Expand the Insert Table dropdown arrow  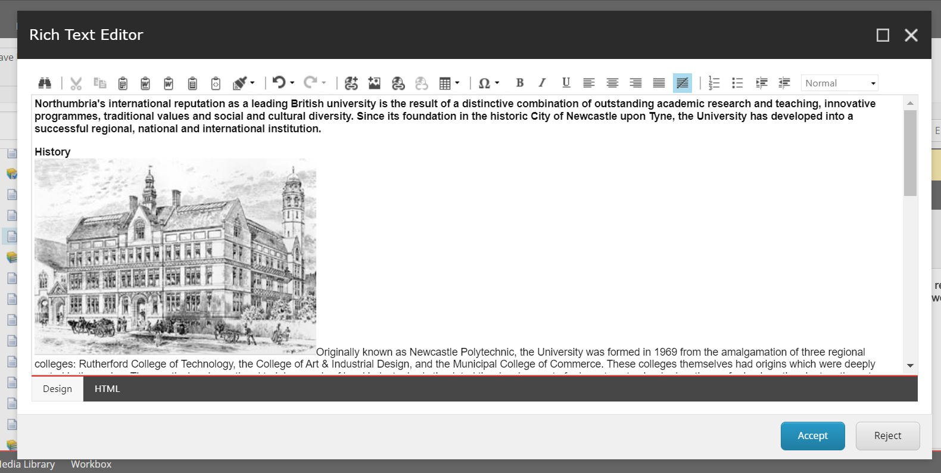pos(457,83)
